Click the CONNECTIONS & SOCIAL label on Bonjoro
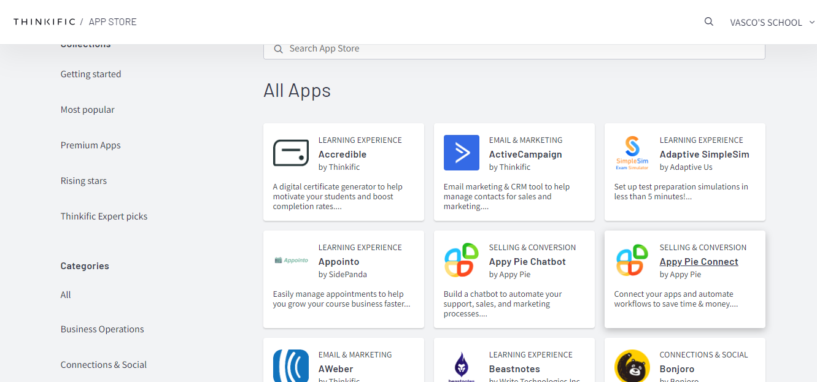The image size is (817, 382). click(704, 355)
